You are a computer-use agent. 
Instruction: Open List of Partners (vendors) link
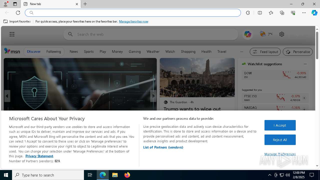point(163,147)
